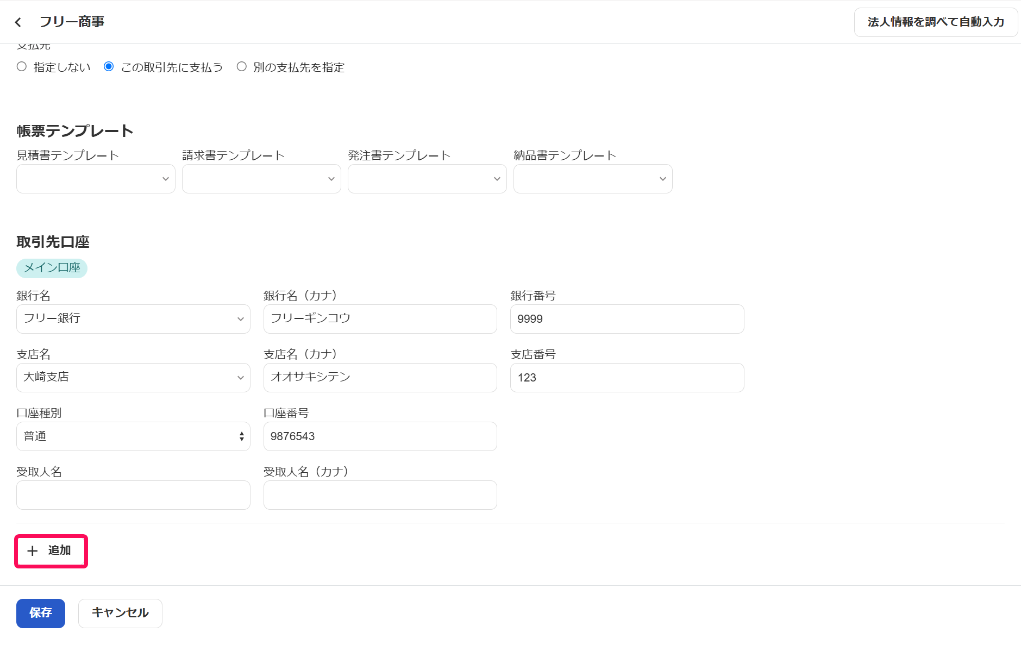Open the 口座種別 普通 selector
Viewport: 1021px width, 657px height.
pyautogui.click(x=133, y=436)
